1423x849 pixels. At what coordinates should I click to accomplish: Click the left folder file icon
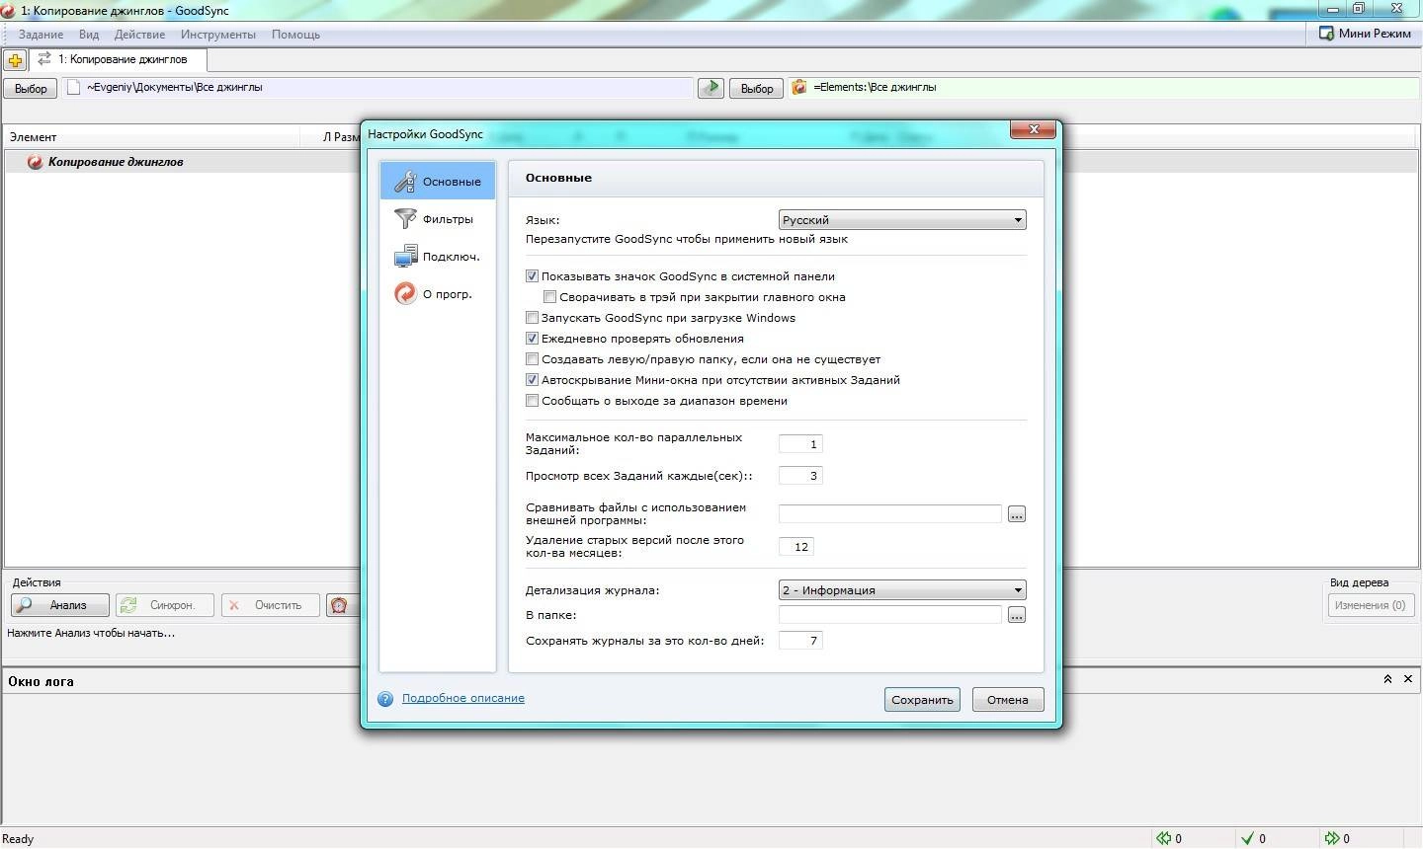tap(73, 87)
